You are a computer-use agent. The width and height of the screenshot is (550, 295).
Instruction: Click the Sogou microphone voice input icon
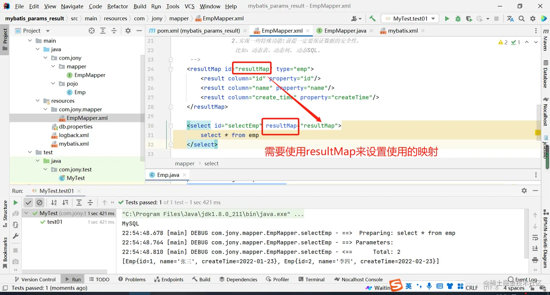[429, 286]
